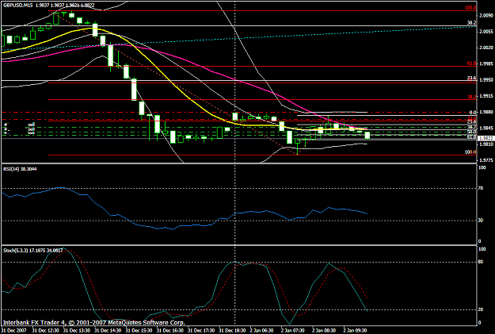Click the 1.9775 price axis label
Image resolution: width=495 pixels, height=334 pixels.
[486, 160]
